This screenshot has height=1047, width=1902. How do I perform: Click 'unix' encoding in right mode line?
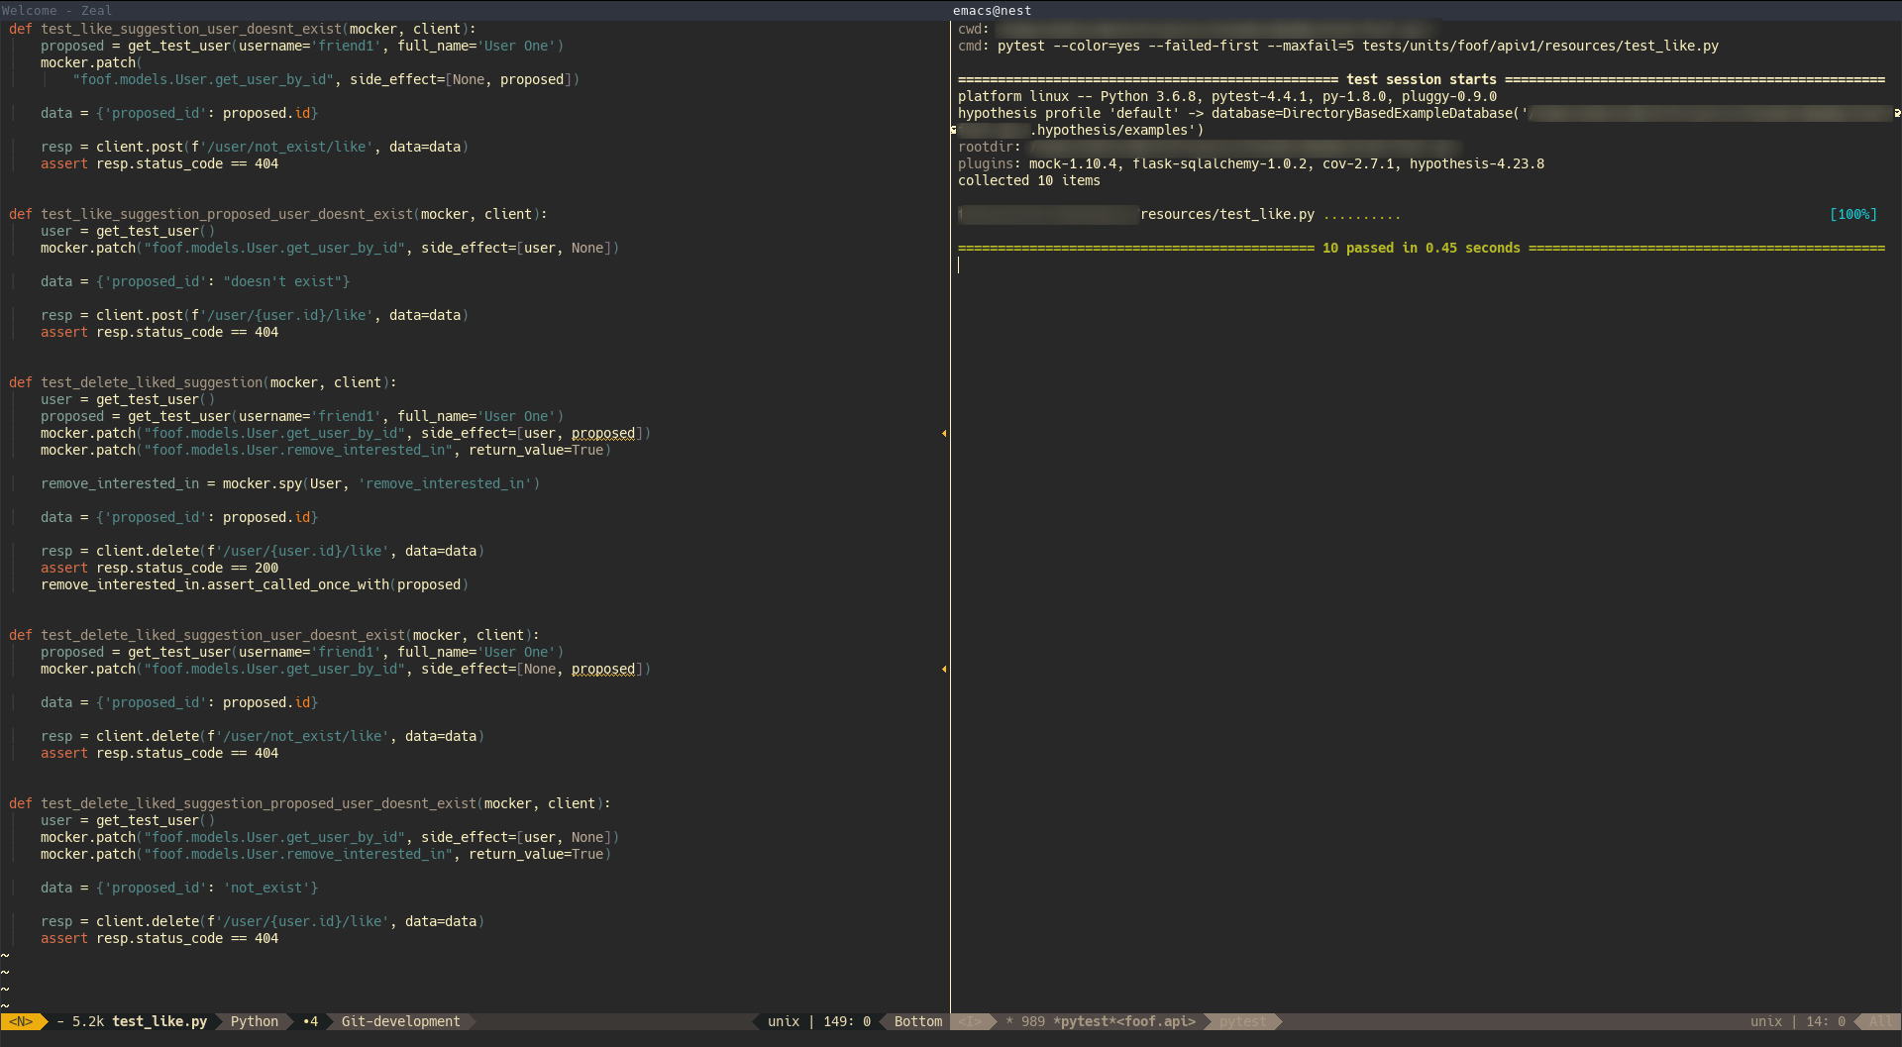[1766, 1021]
